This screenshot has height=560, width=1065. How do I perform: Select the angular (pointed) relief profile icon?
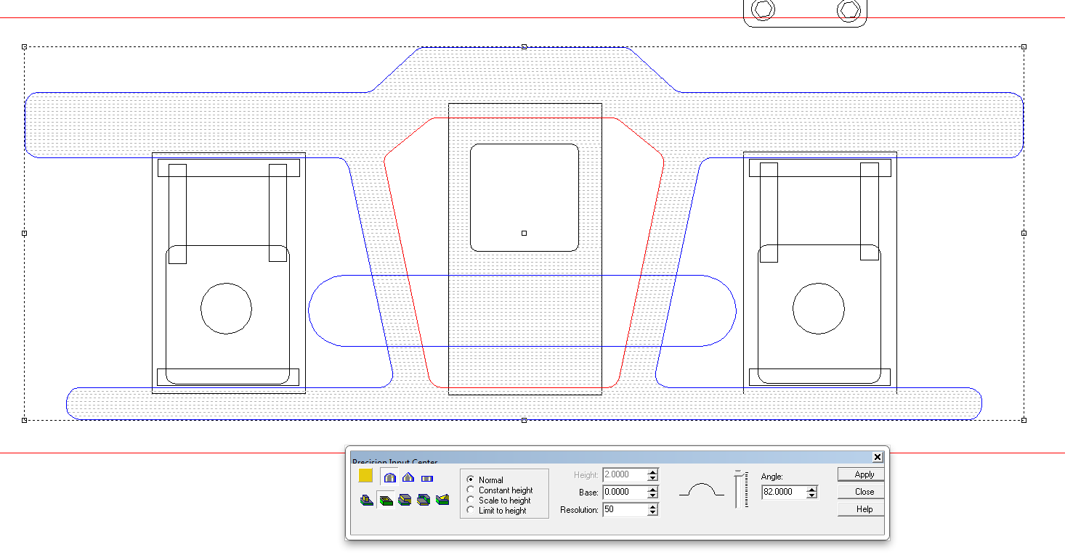tap(408, 477)
